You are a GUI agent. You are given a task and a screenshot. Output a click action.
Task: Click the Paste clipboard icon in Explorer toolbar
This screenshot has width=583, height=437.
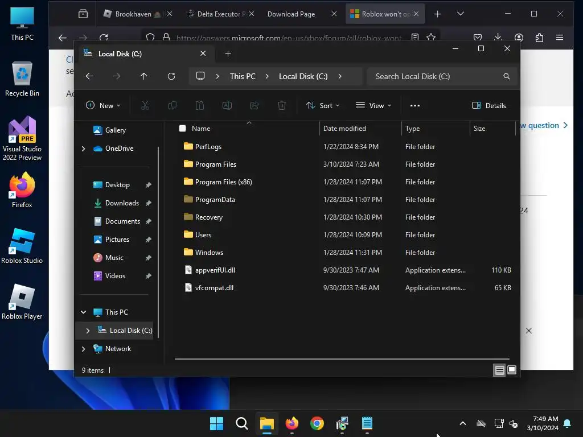point(200,105)
